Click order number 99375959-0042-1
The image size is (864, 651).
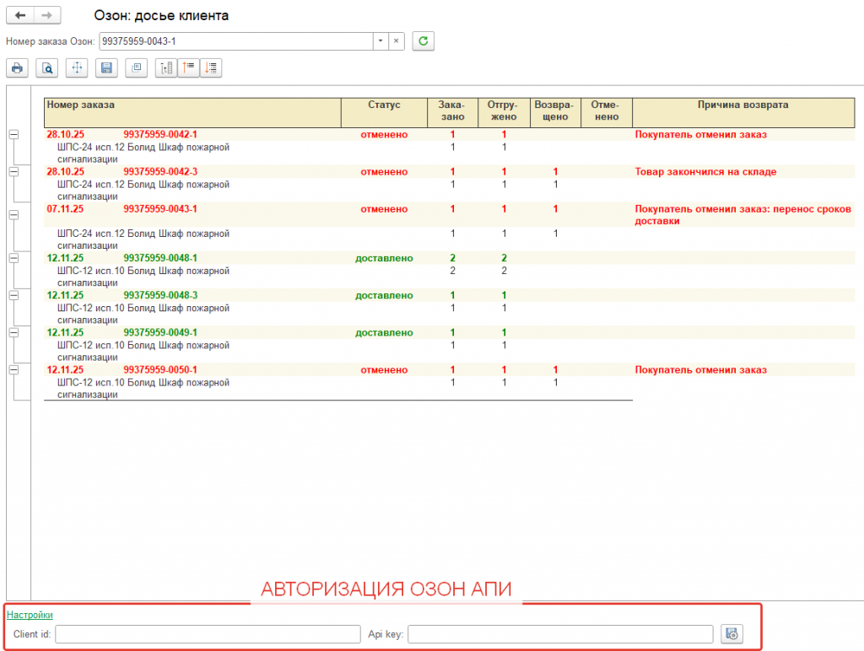[x=160, y=134]
